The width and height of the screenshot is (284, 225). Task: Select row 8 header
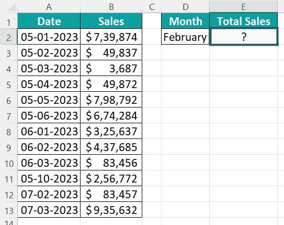8,132
